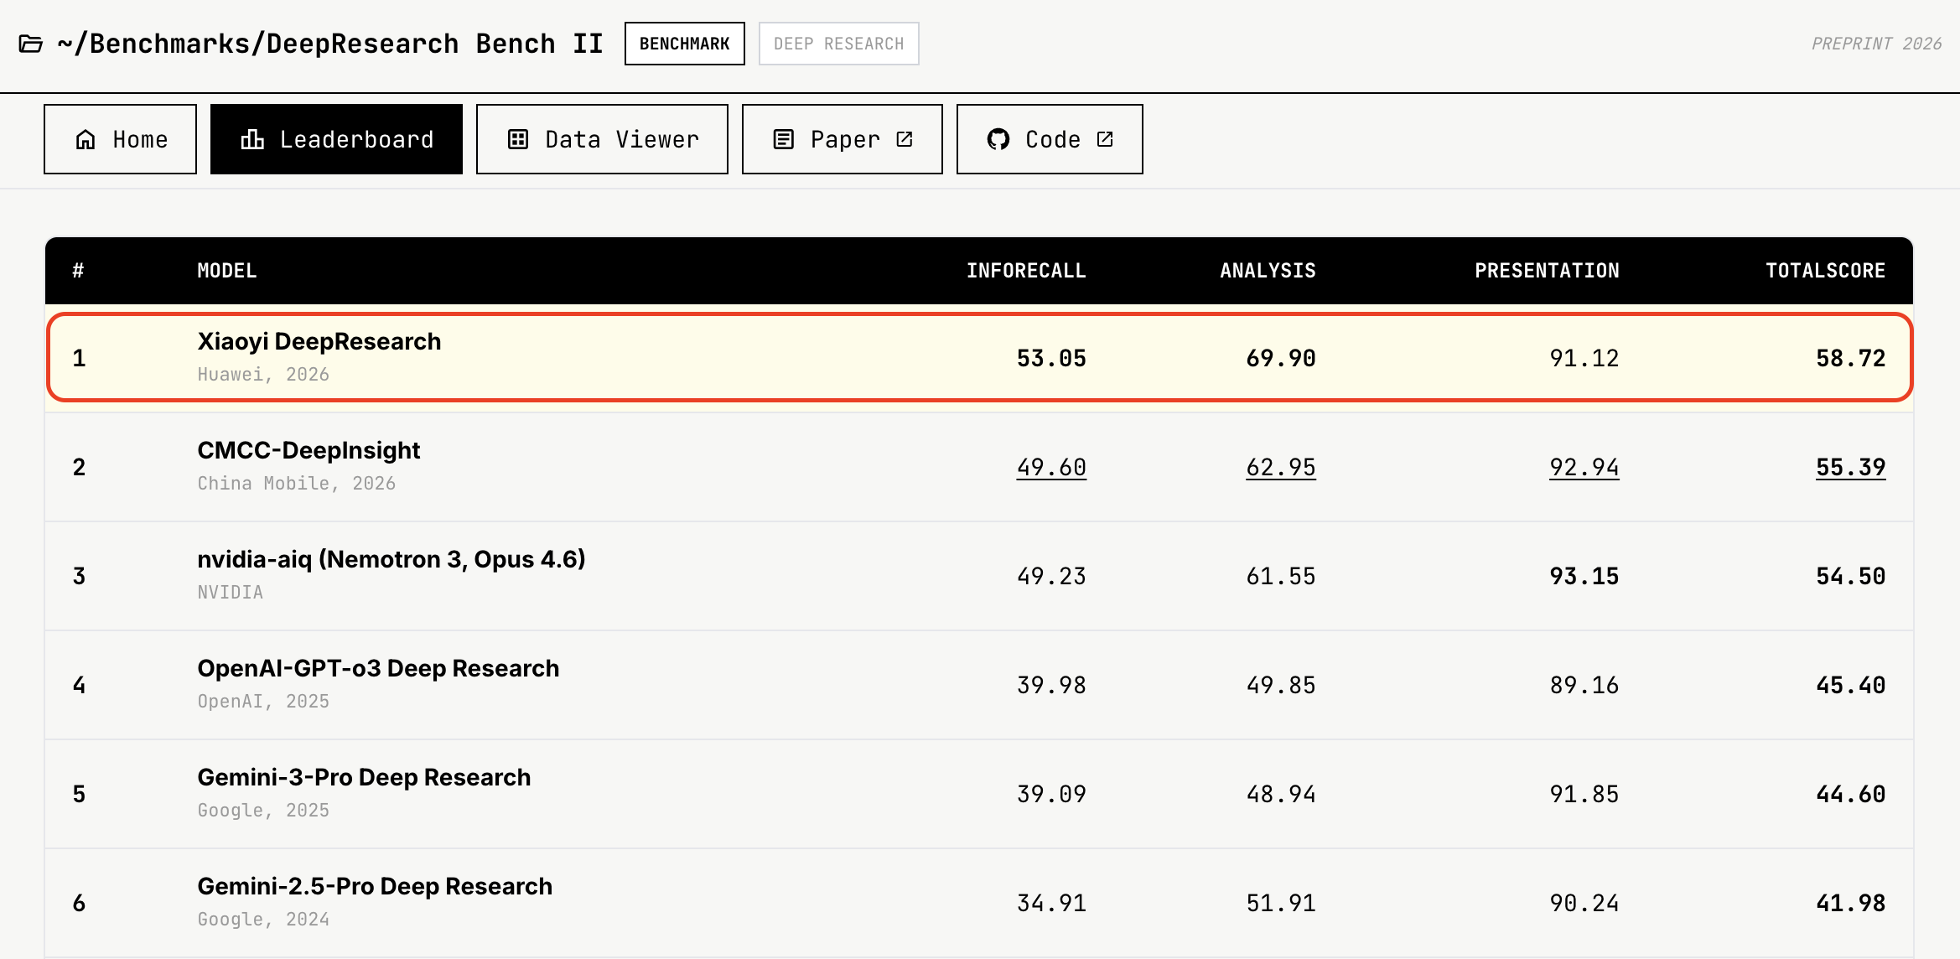Click Gemini-2.5-Pro Presentation value 90.24

1584,904
